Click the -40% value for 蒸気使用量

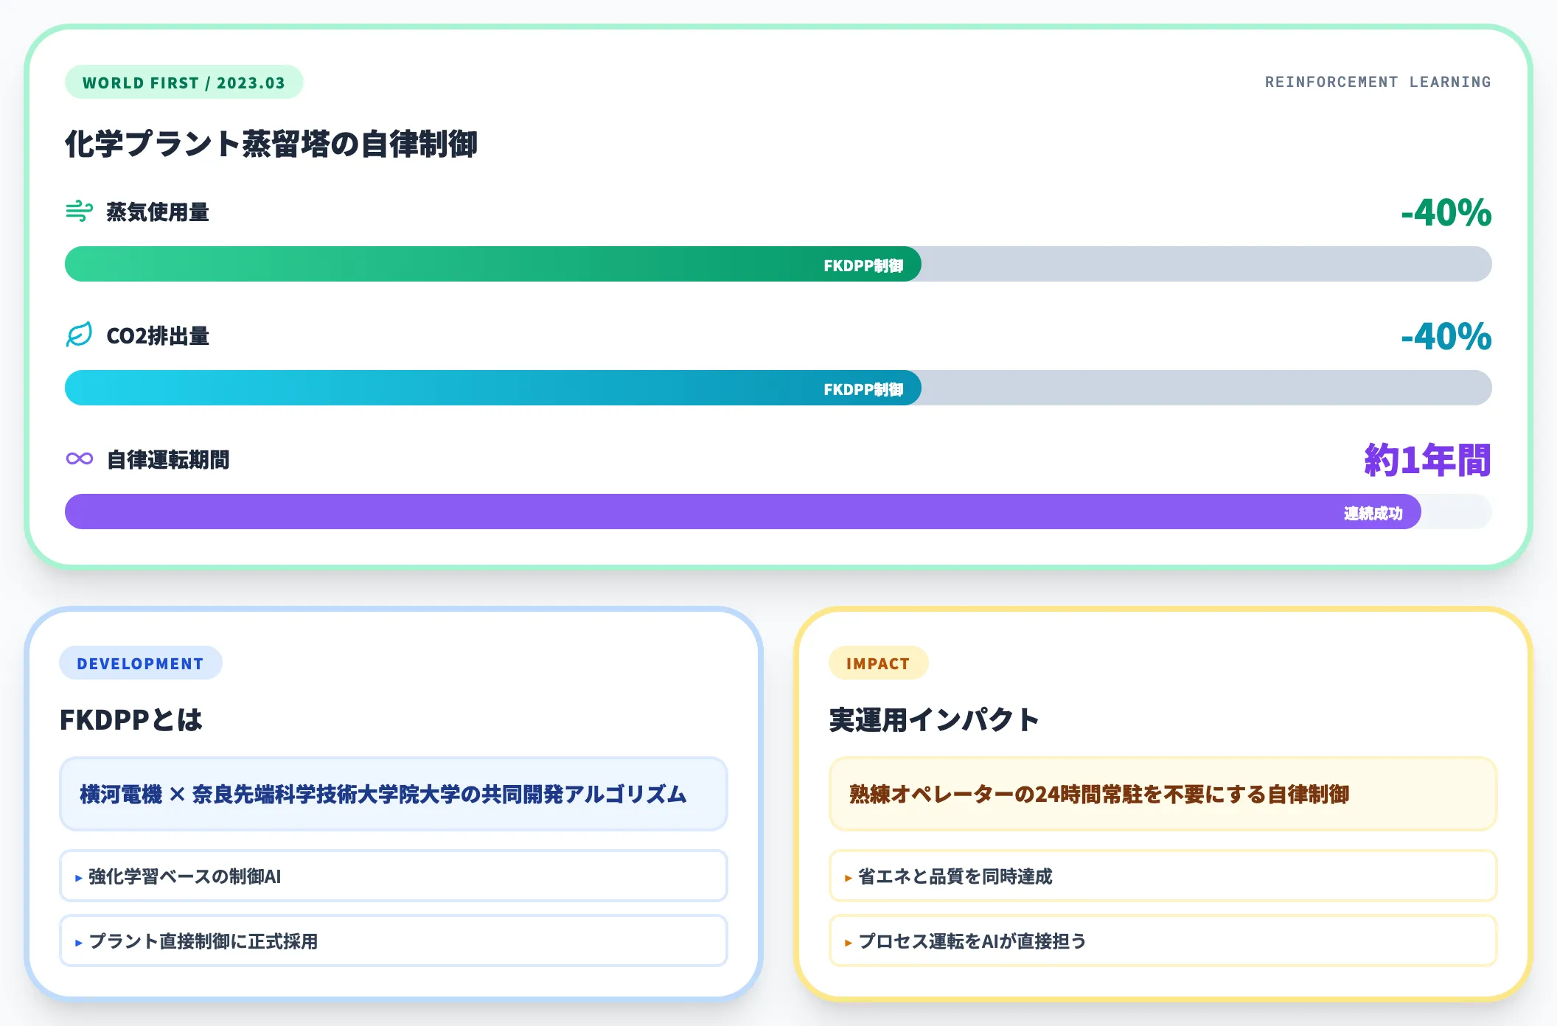pos(1446,213)
